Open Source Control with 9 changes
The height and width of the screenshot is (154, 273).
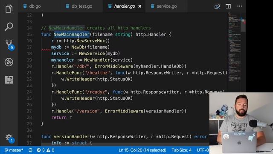pyautogui.click(x=9, y=44)
